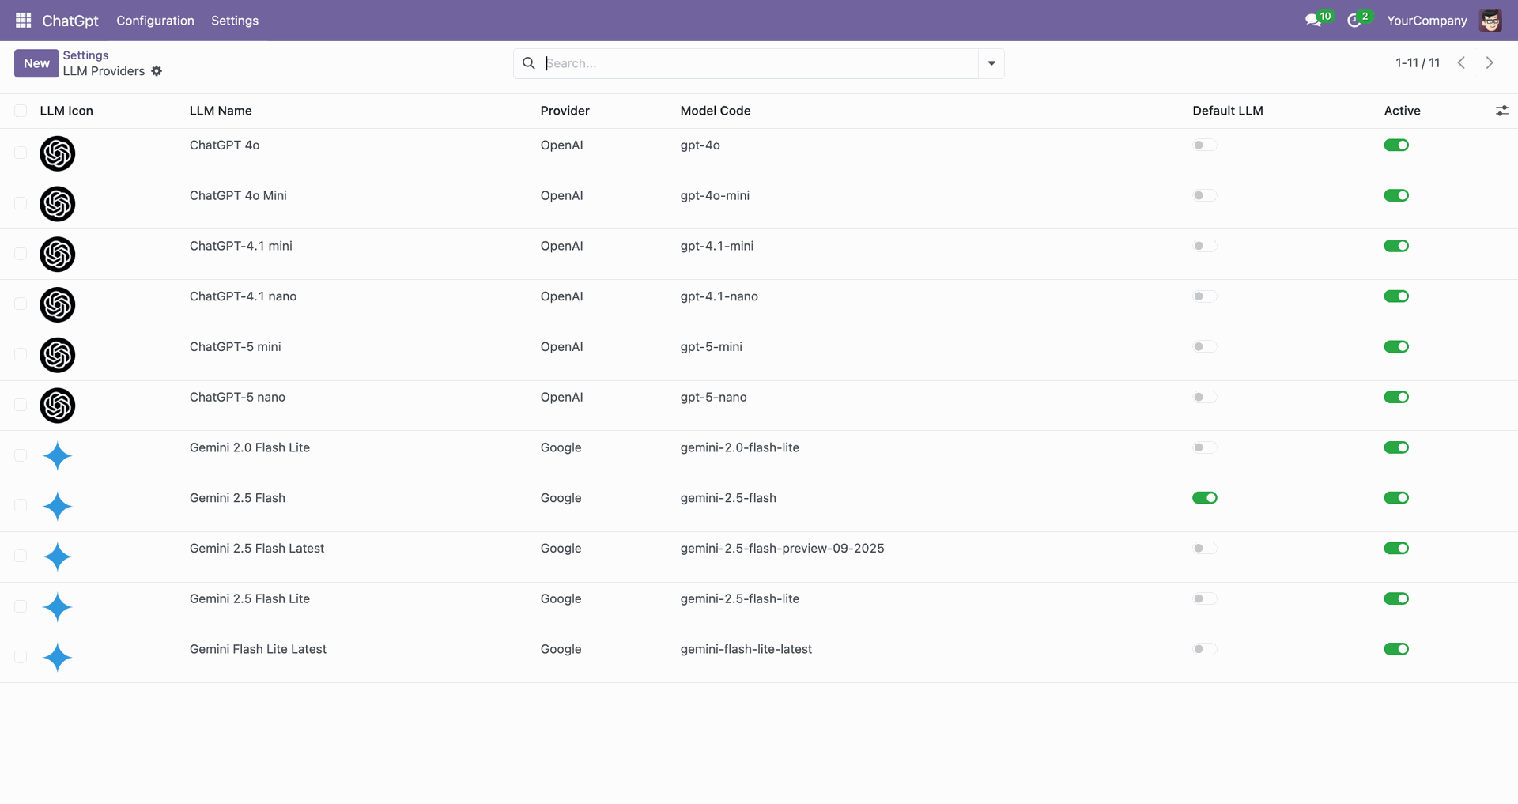The image size is (1518, 804).
Task: Click the Gemini icon for Gemini Flash Lite Latest
Action: tap(58, 658)
